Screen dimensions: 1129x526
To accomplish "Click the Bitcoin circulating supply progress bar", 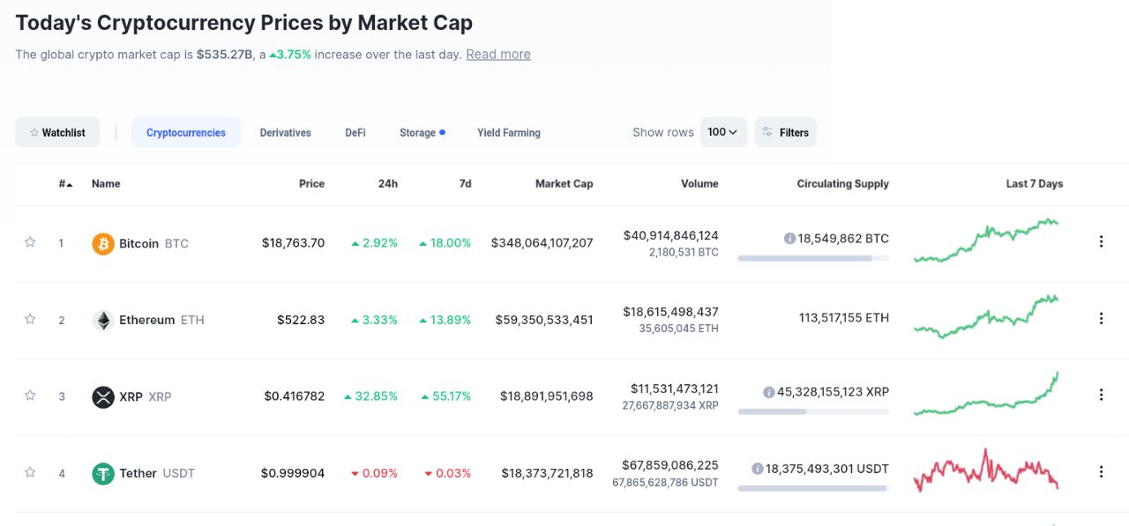I will tap(812, 258).
